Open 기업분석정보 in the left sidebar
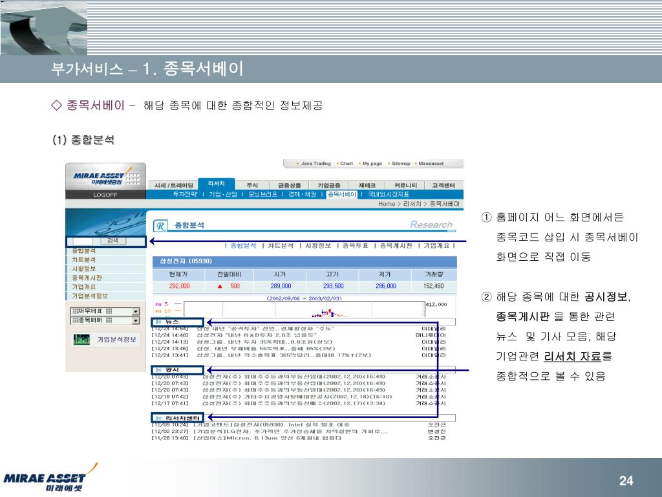 point(89,296)
